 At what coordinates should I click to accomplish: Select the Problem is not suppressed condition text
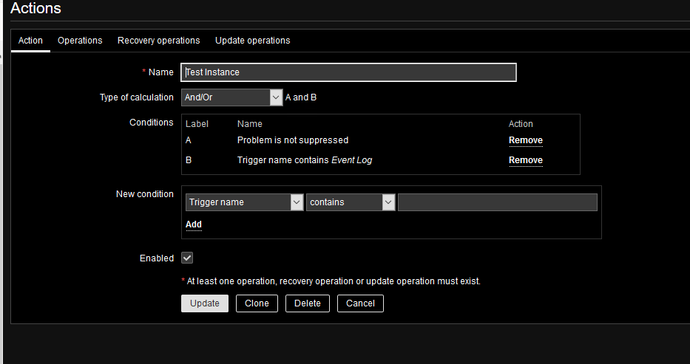coord(292,140)
